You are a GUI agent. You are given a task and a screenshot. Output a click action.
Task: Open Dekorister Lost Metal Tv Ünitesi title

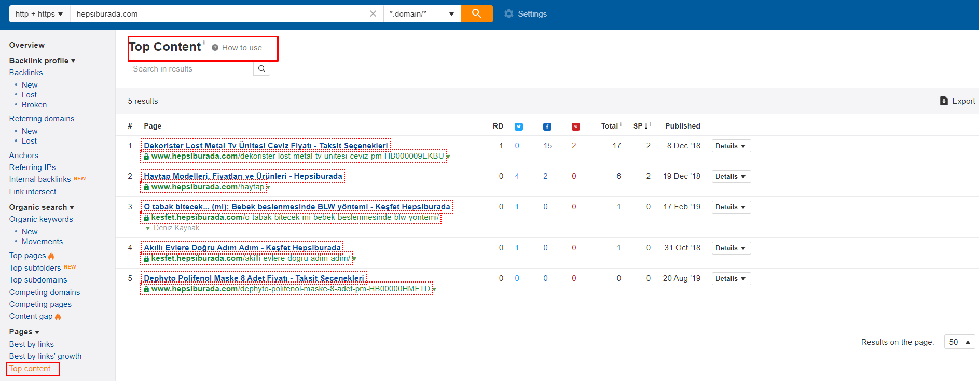point(266,146)
